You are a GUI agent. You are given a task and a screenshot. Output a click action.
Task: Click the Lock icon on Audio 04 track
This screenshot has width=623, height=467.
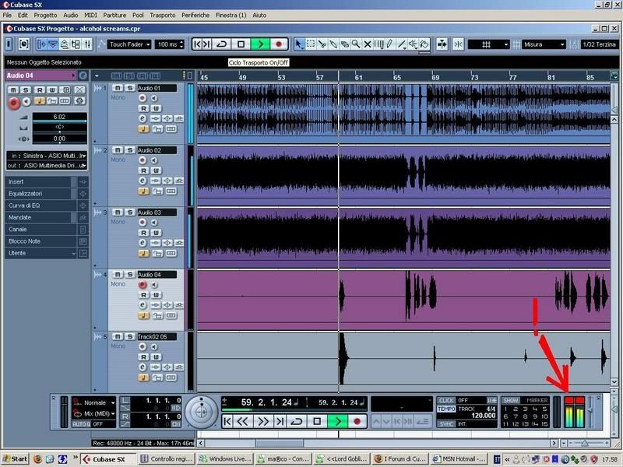[158, 316]
